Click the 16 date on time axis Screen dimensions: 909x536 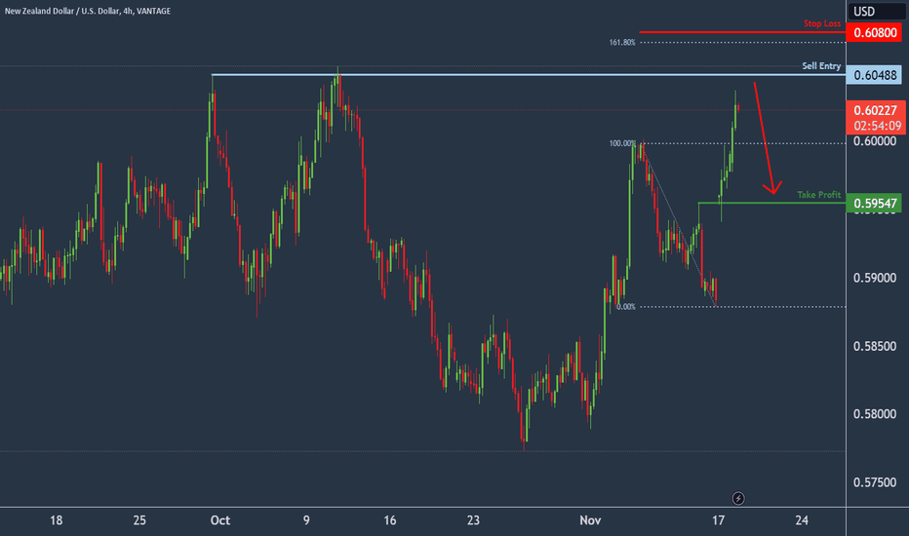(389, 520)
